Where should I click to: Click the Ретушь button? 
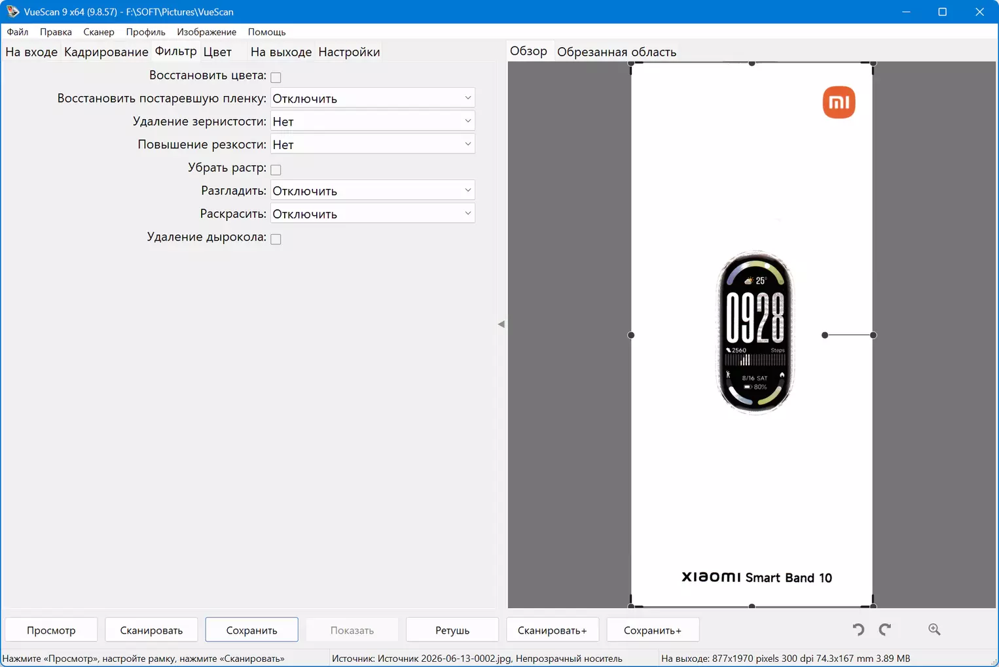coord(452,630)
